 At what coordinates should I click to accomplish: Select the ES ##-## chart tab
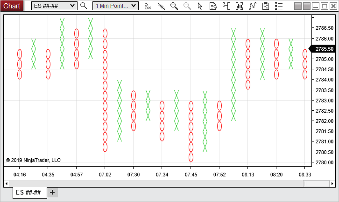(29, 193)
